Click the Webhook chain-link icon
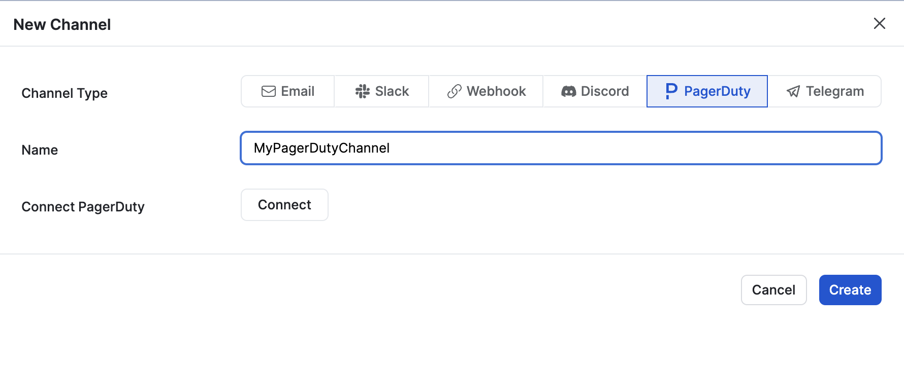Viewport: 904px width, 365px height. pos(454,91)
